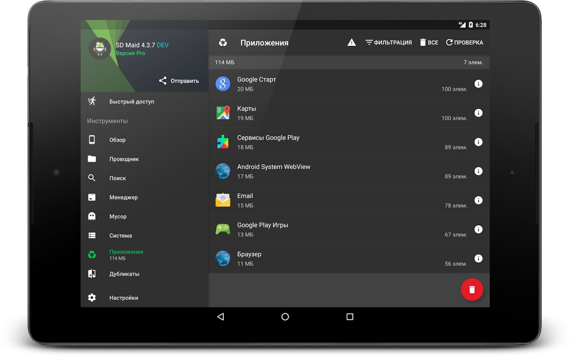570x356 pixels.
Task: Tap the Android recent apps button
Action: click(350, 317)
